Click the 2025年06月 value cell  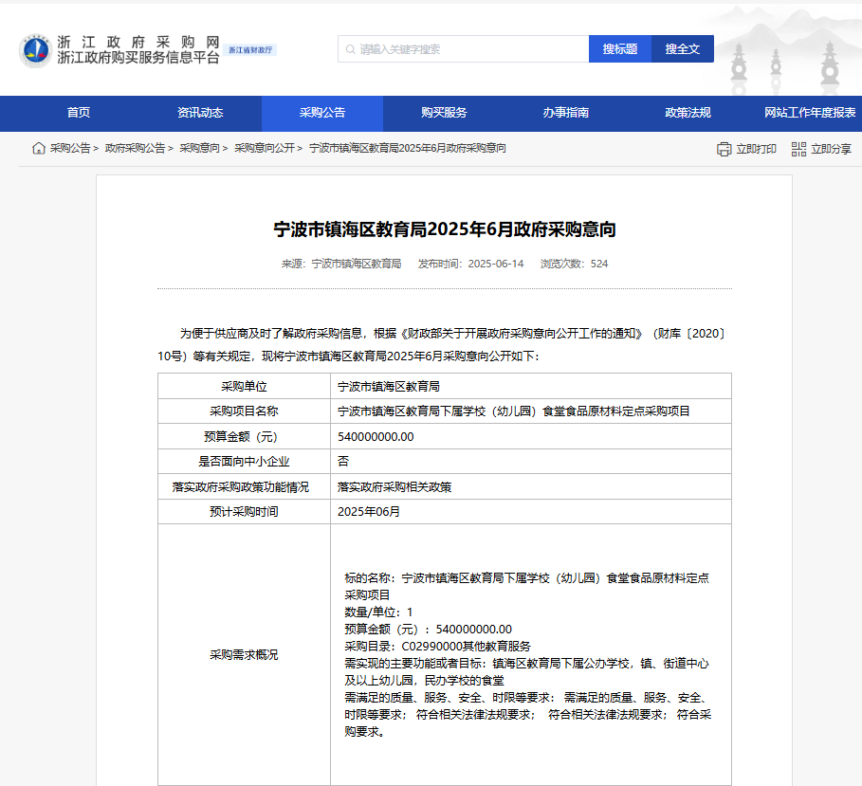point(530,512)
